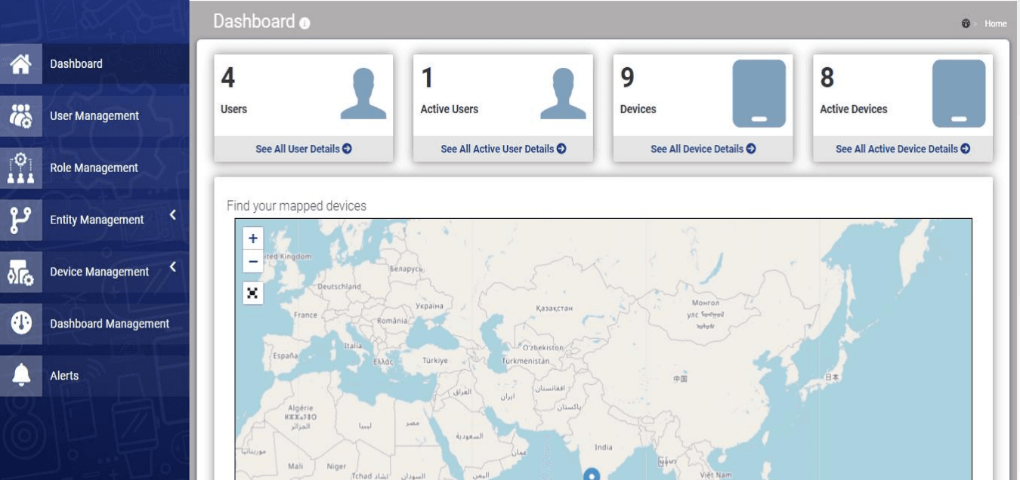
Task: Open See All Device Details link
Action: (703, 149)
